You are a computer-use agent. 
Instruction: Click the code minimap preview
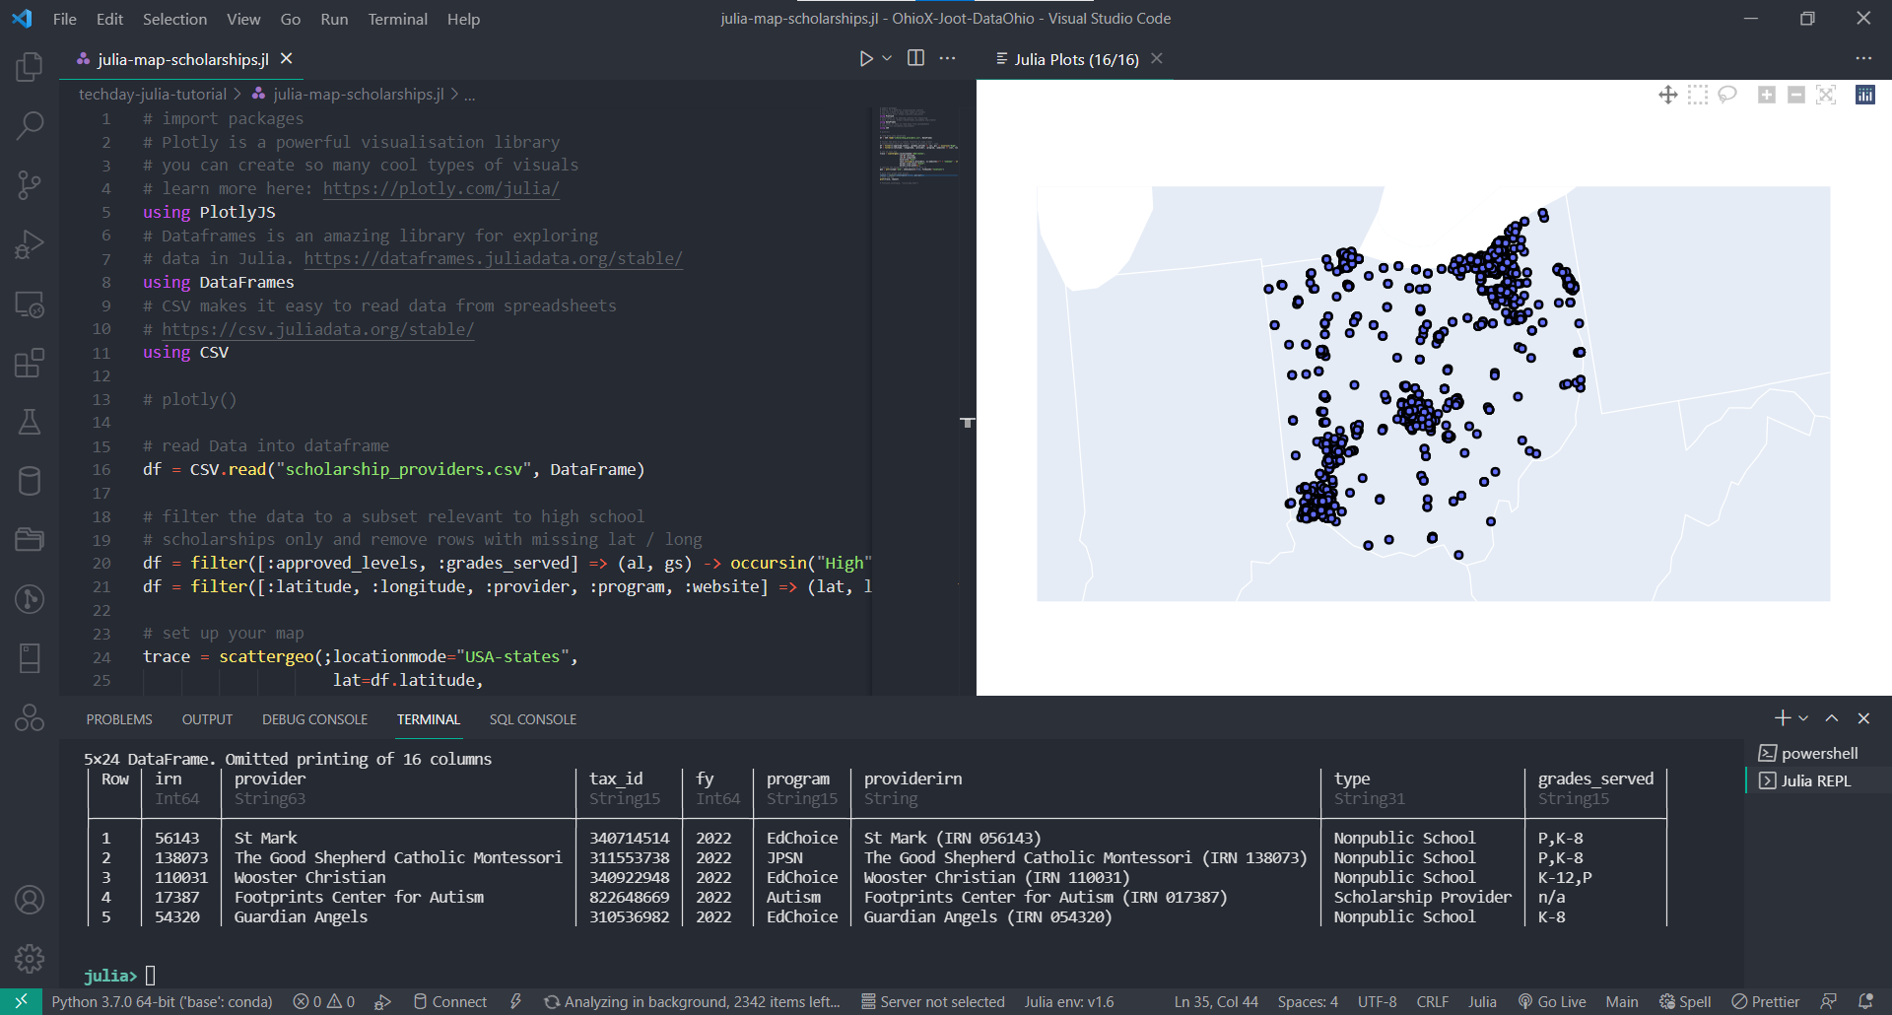917,145
